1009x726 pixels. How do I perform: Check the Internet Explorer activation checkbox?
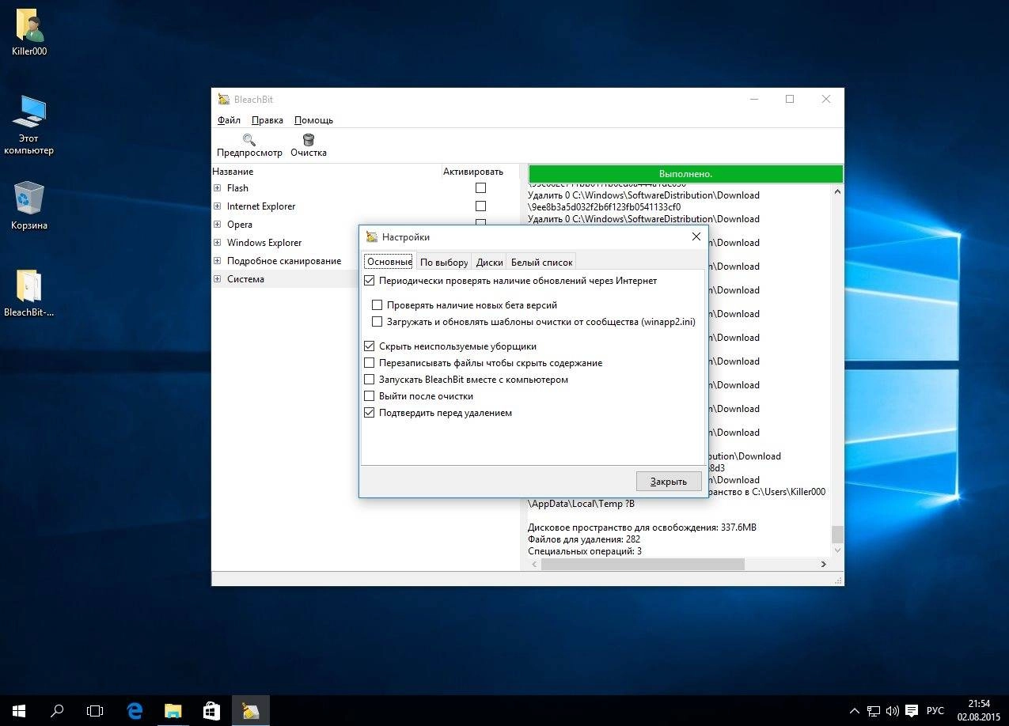coord(480,206)
